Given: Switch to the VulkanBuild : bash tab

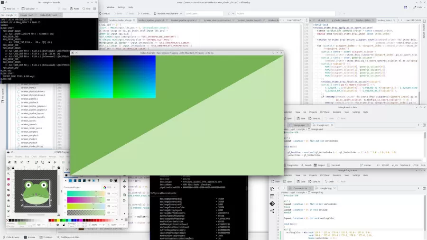Looking at the screenshot, I should (x=49, y=15).
